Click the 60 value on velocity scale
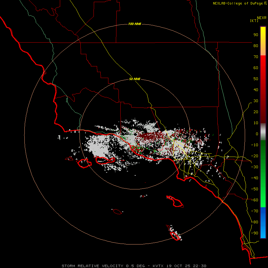The image size is (268, 268). pyautogui.click(x=256, y=68)
